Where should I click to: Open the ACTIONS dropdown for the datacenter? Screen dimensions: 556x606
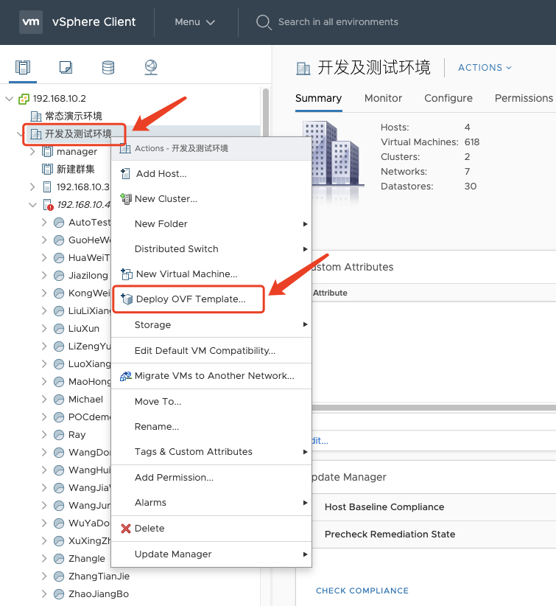(x=485, y=68)
